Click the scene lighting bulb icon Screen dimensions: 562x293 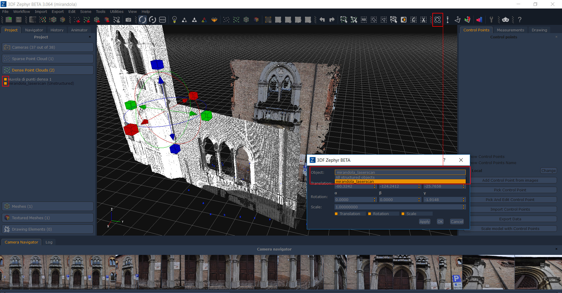[x=175, y=20]
